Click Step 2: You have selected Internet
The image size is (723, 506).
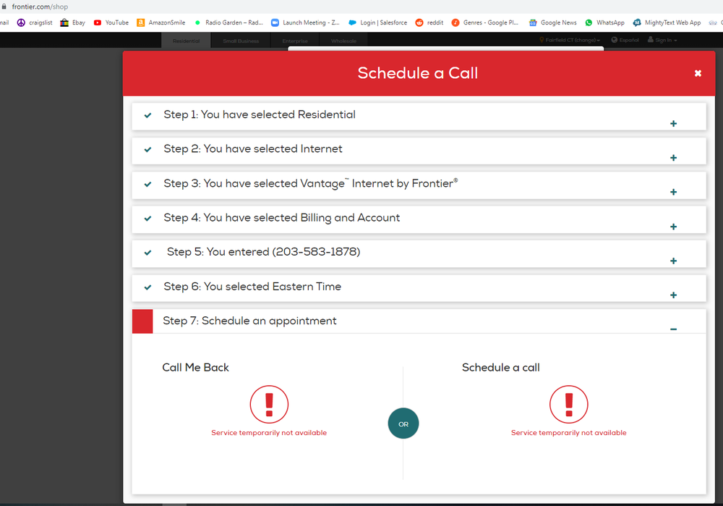(x=252, y=148)
